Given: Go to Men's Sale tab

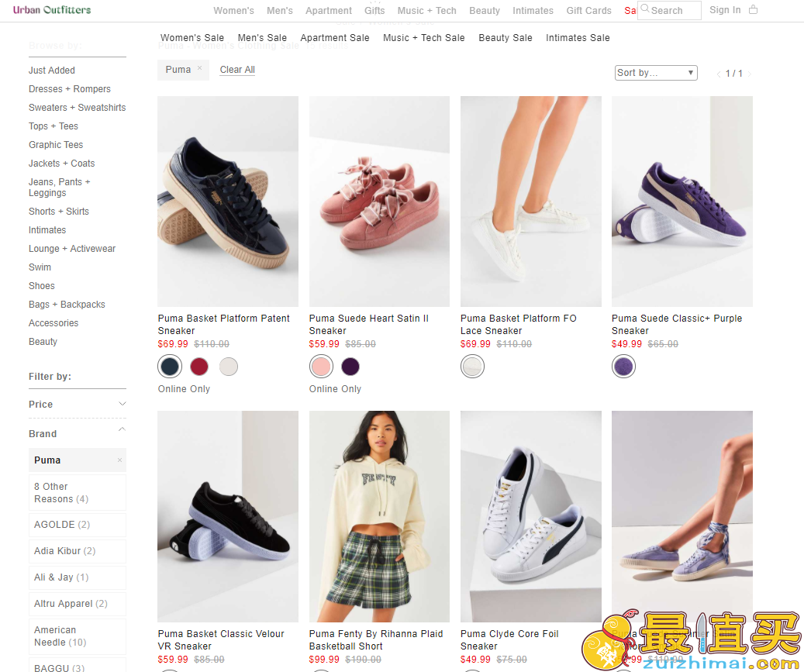Looking at the screenshot, I should point(263,38).
